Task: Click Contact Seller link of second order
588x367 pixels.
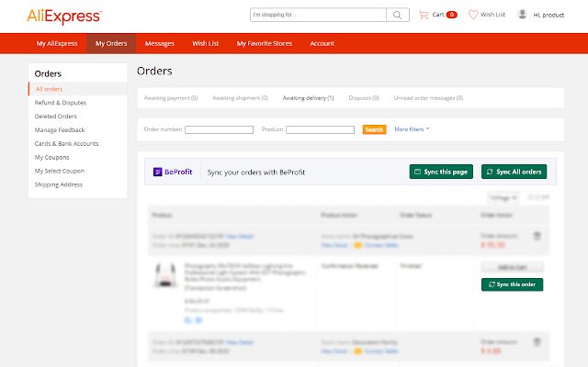Action: pos(381,351)
